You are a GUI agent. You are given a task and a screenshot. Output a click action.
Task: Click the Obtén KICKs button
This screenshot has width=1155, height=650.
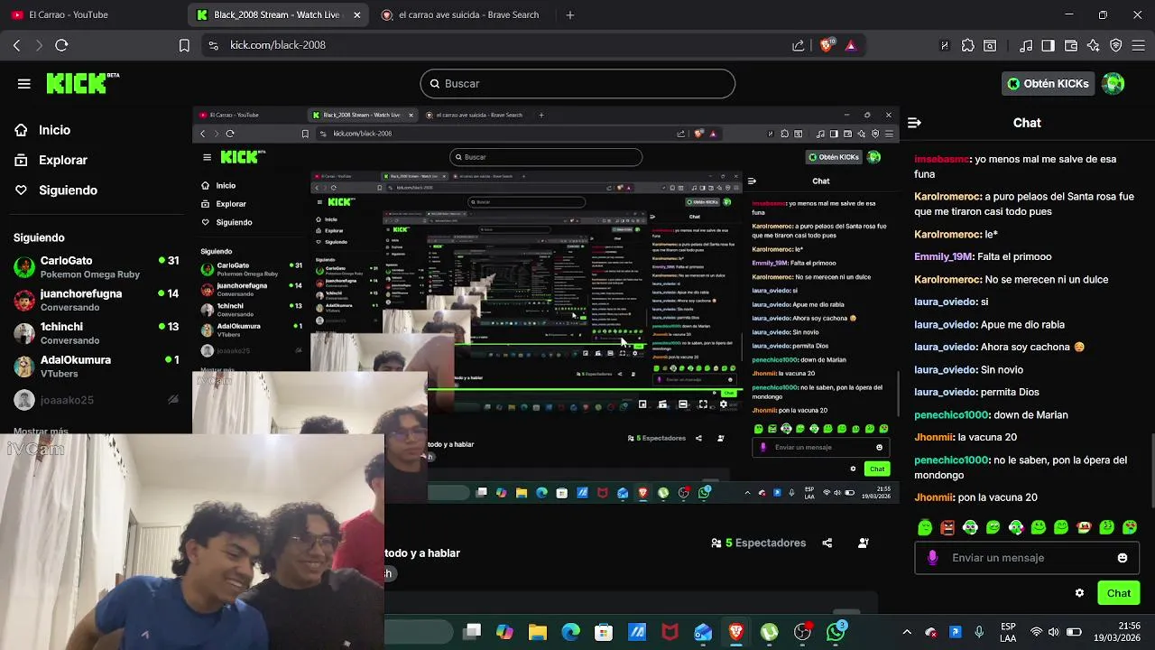[x=1048, y=83]
